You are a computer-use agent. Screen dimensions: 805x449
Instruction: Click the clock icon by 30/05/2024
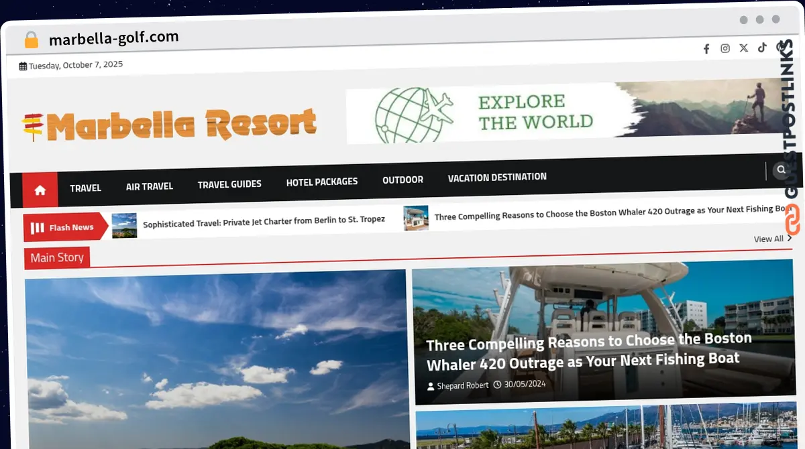point(497,385)
